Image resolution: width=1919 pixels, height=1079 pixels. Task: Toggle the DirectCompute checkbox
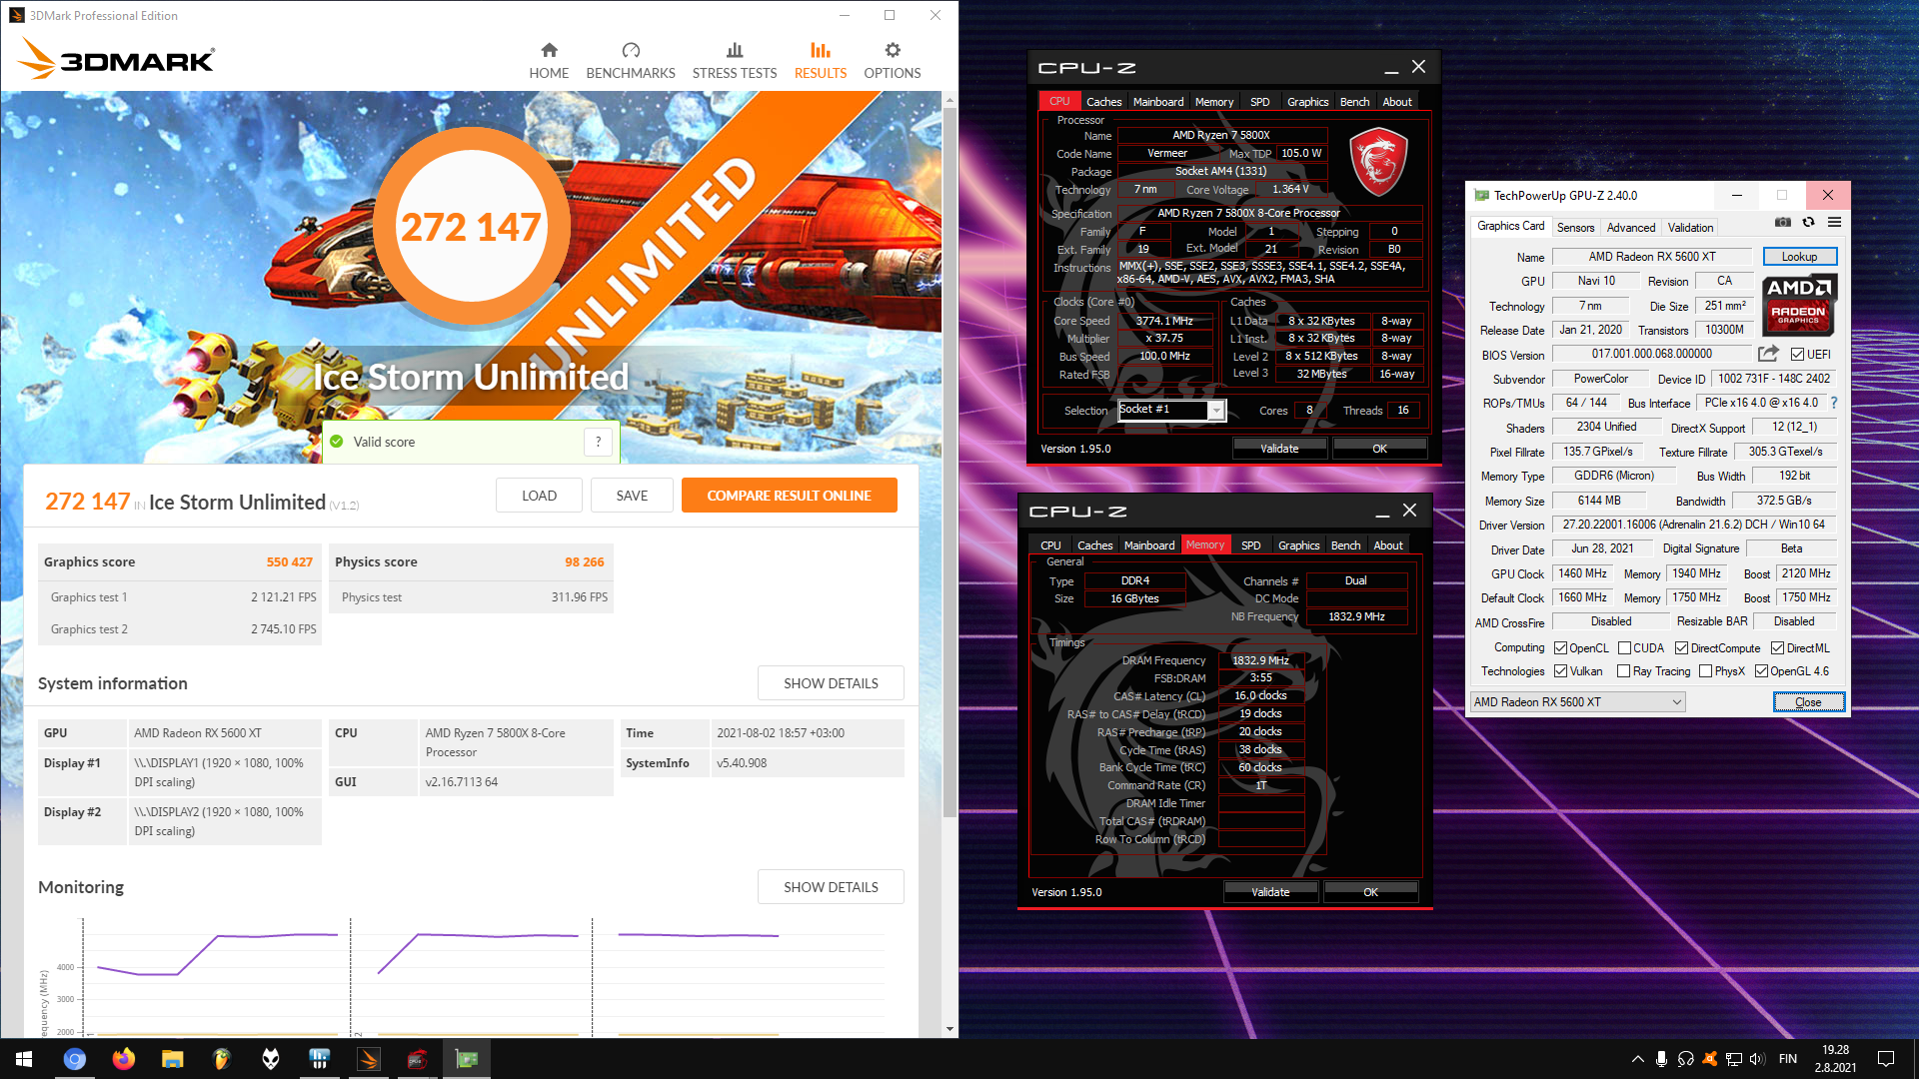coord(1681,648)
